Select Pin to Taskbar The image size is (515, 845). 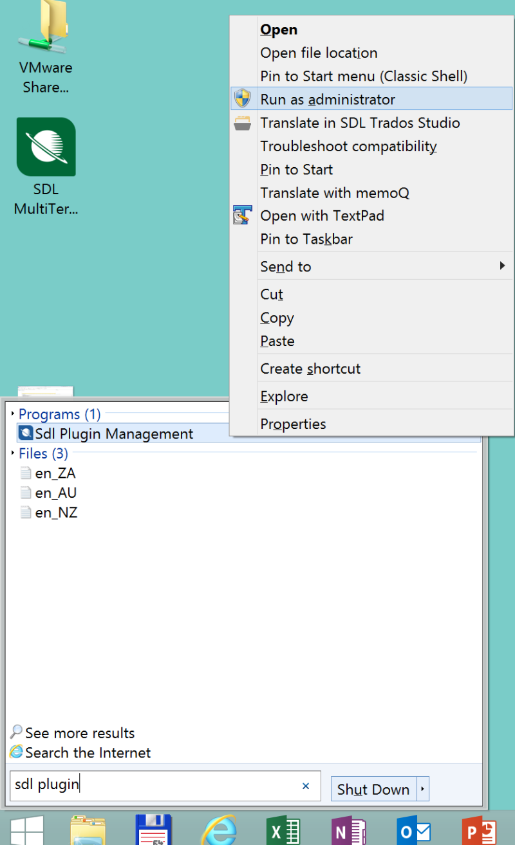(x=372, y=239)
